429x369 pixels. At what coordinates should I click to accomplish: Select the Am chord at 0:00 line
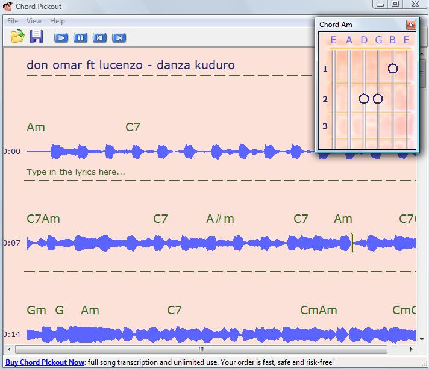[36, 128]
